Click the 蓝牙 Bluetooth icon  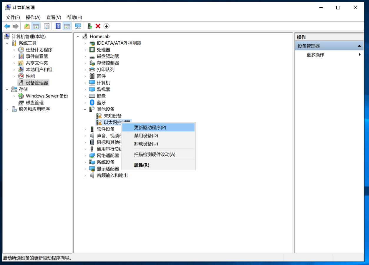[92, 103]
